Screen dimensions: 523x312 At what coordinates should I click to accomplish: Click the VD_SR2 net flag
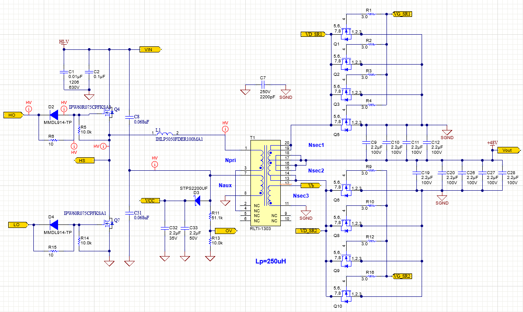click(309, 231)
